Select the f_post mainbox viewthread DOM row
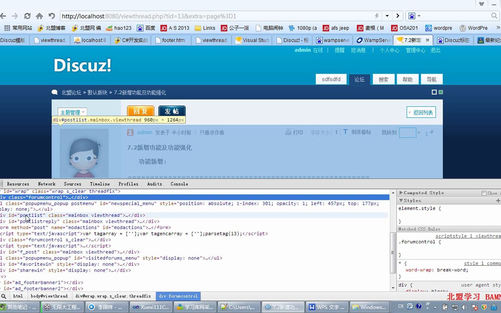The height and width of the screenshot is (313, 501). [x=194, y=252]
